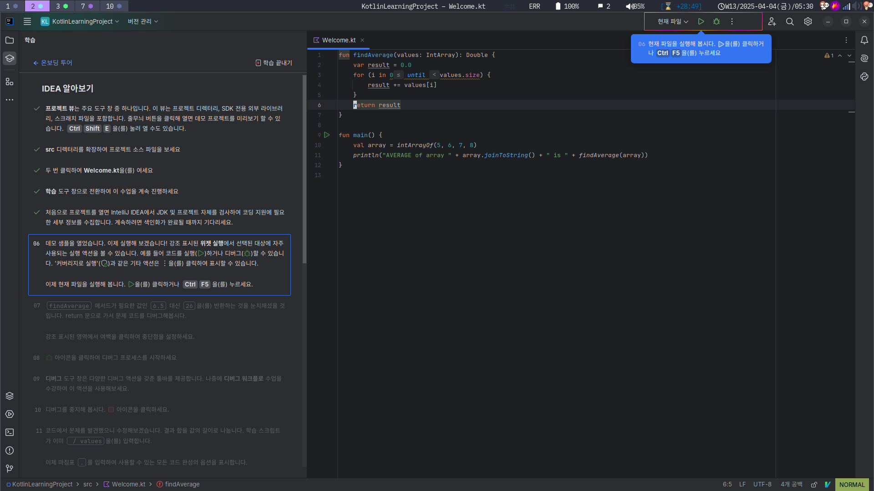The height and width of the screenshot is (491, 874).
Task: Click step 06 lesson instruction box
Action: click(159, 265)
